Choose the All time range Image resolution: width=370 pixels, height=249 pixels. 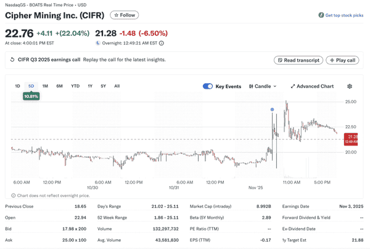tap(117, 86)
